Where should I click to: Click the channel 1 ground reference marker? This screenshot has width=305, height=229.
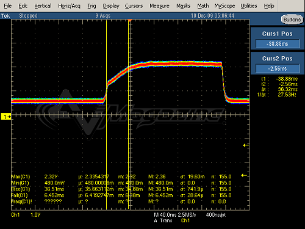point(6,117)
